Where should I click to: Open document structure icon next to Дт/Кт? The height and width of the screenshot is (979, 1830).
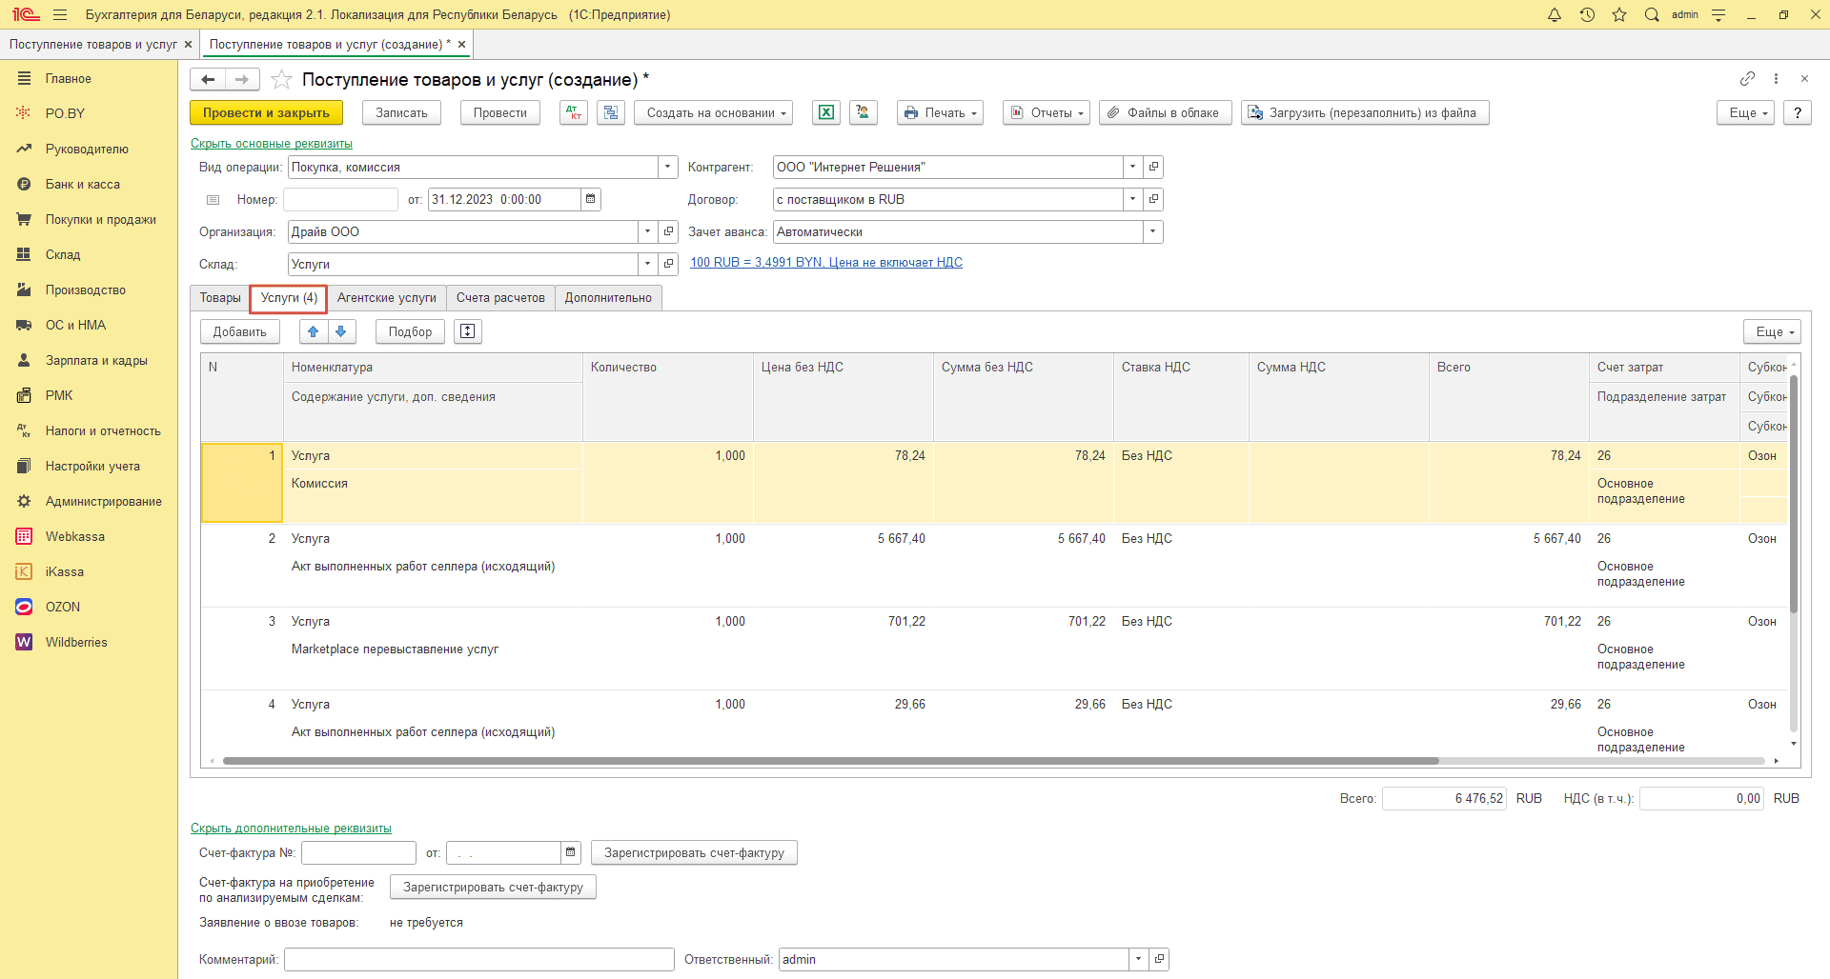pyautogui.click(x=611, y=112)
